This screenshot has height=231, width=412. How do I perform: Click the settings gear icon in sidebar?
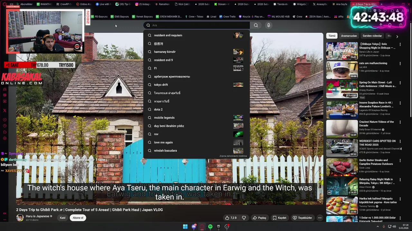click(x=5, y=138)
